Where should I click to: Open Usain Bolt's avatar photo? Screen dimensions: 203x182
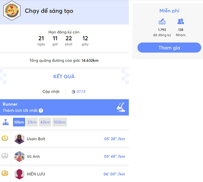pyautogui.click(x=20, y=139)
